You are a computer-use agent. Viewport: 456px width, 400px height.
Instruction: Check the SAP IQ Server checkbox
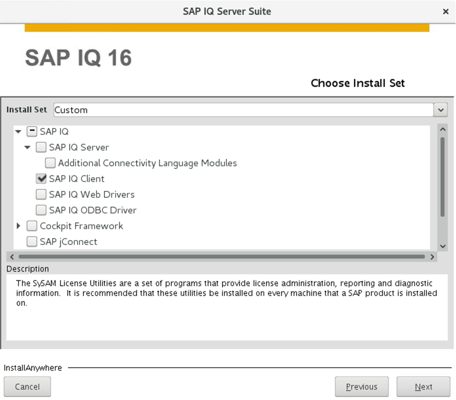pyautogui.click(x=41, y=147)
